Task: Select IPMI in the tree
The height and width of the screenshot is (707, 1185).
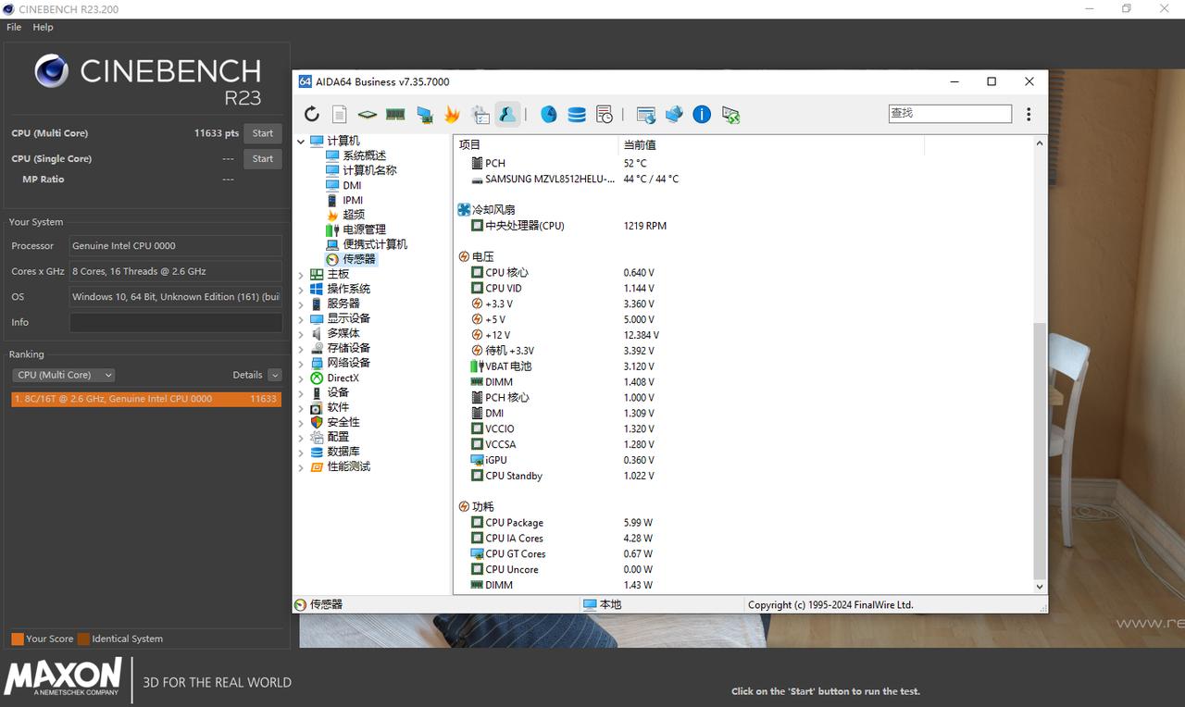Action: click(352, 200)
